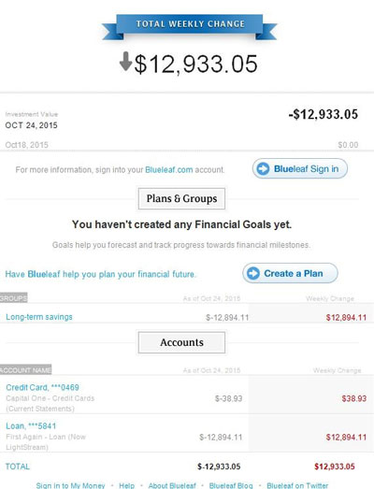The height and width of the screenshot is (489, 374).
Task: Click the TOTAL row label
Action: pos(18,467)
